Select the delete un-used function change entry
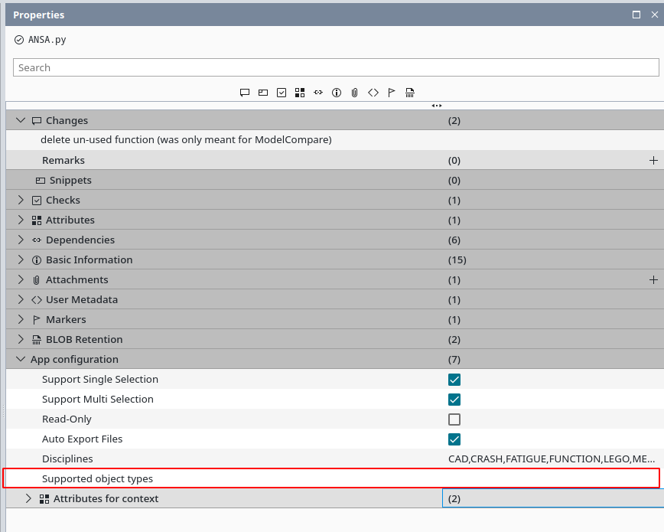 click(x=186, y=140)
